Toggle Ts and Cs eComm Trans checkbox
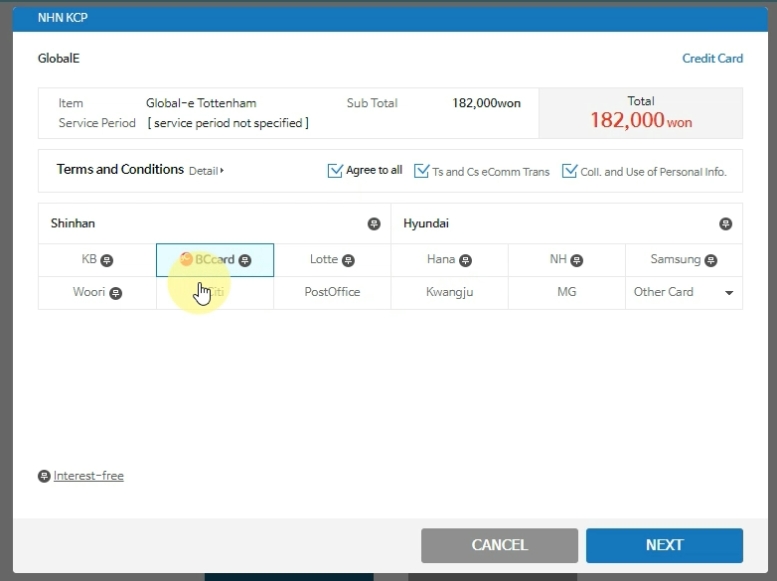777x581 pixels. coord(421,171)
